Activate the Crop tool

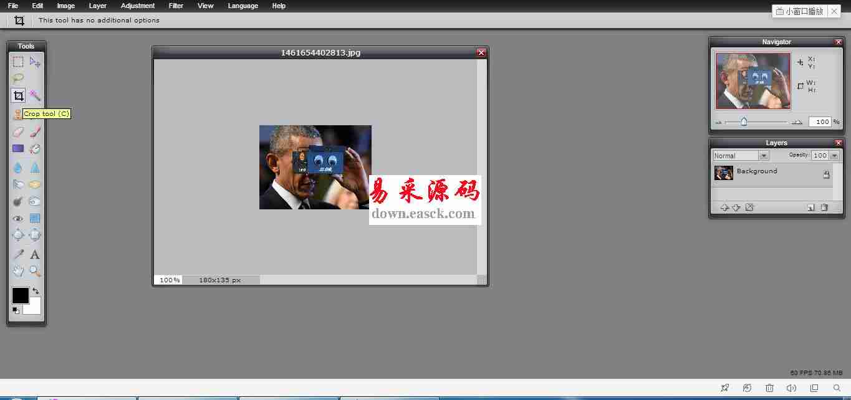[18, 95]
